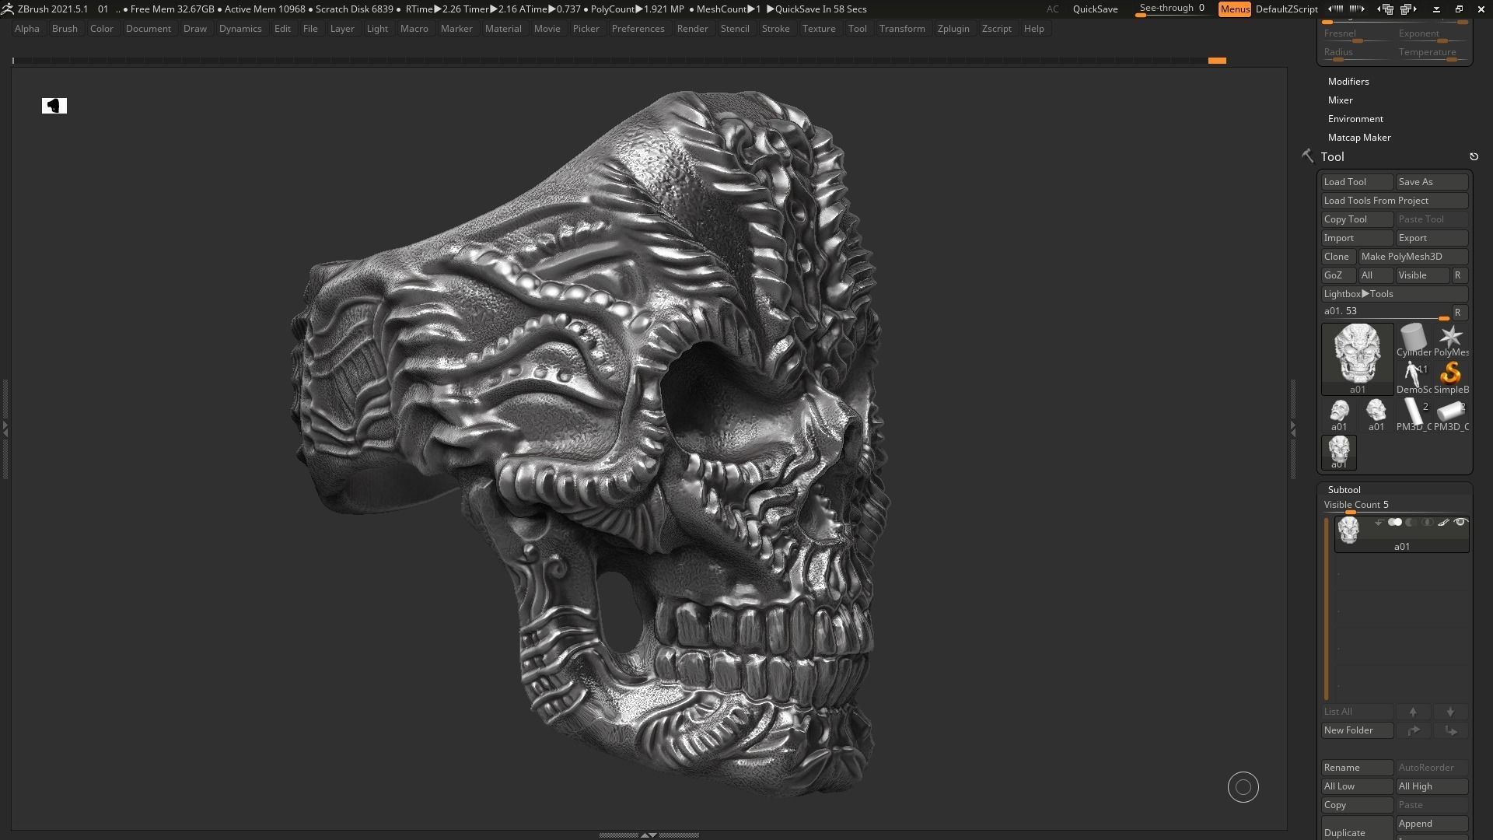Click the hide-to-tray window arrow icon
Viewport: 1493px width, 840px height.
pos(1436,9)
